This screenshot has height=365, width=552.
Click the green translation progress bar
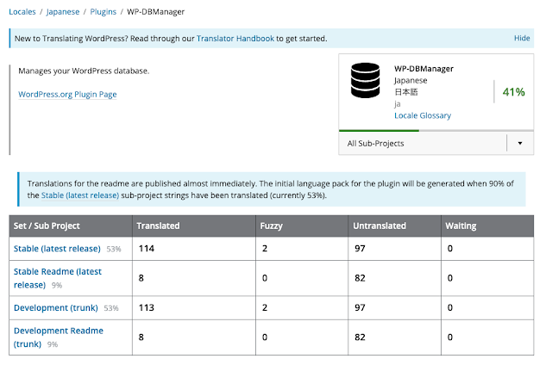click(x=379, y=131)
